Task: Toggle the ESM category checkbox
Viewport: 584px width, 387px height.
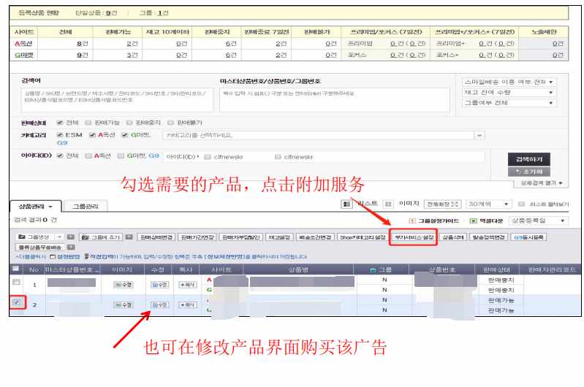Action: (x=60, y=134)
